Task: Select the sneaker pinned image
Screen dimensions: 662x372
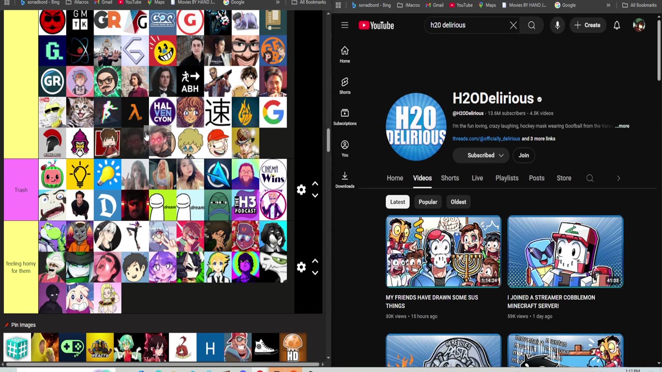Action: click(x=265, y=347)
